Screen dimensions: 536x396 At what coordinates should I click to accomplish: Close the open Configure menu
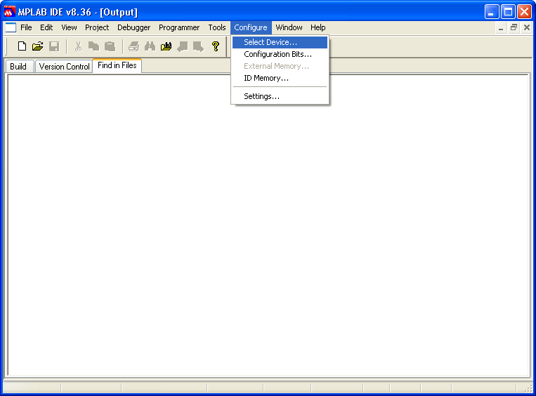pyautogui.click(x=251, y=27)
